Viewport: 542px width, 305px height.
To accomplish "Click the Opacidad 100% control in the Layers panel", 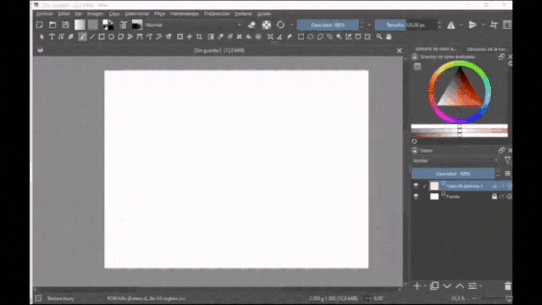I will 453,173.
